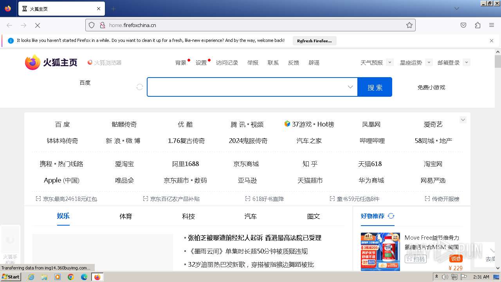The width and height of the screenshot is (501, 282).
Task: Open the 背景 menu item
Action: (x=181, y=63)
